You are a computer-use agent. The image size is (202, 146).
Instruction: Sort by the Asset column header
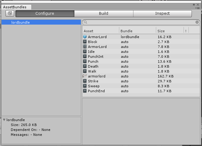[x=88, y=31]
